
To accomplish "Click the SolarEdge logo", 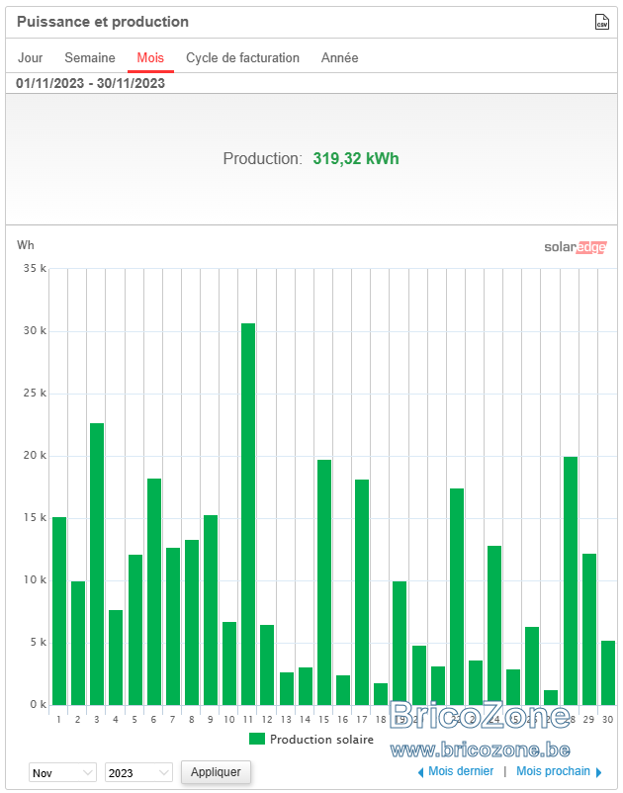I will [x=575, y=247].
